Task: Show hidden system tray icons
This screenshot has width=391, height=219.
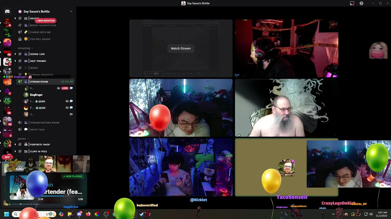Action: pos(333,214)
